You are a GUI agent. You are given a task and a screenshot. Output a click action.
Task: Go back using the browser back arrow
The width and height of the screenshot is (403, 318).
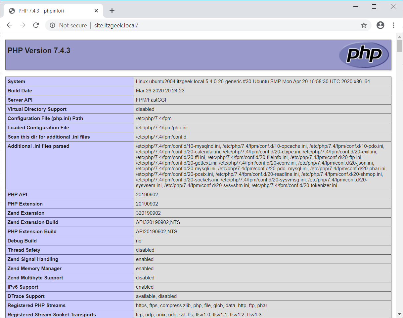point(9,25)
